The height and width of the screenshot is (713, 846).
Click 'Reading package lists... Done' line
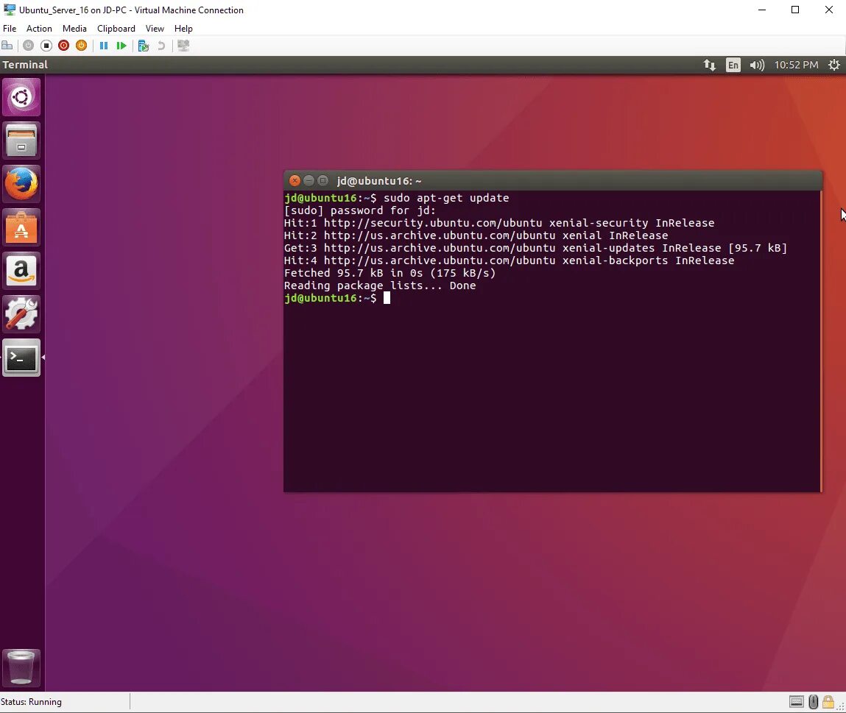pos(380,285)
